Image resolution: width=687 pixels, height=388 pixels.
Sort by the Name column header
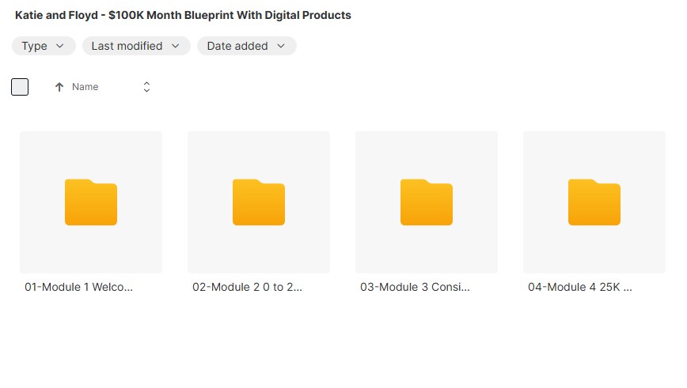(x=85, y=87)
